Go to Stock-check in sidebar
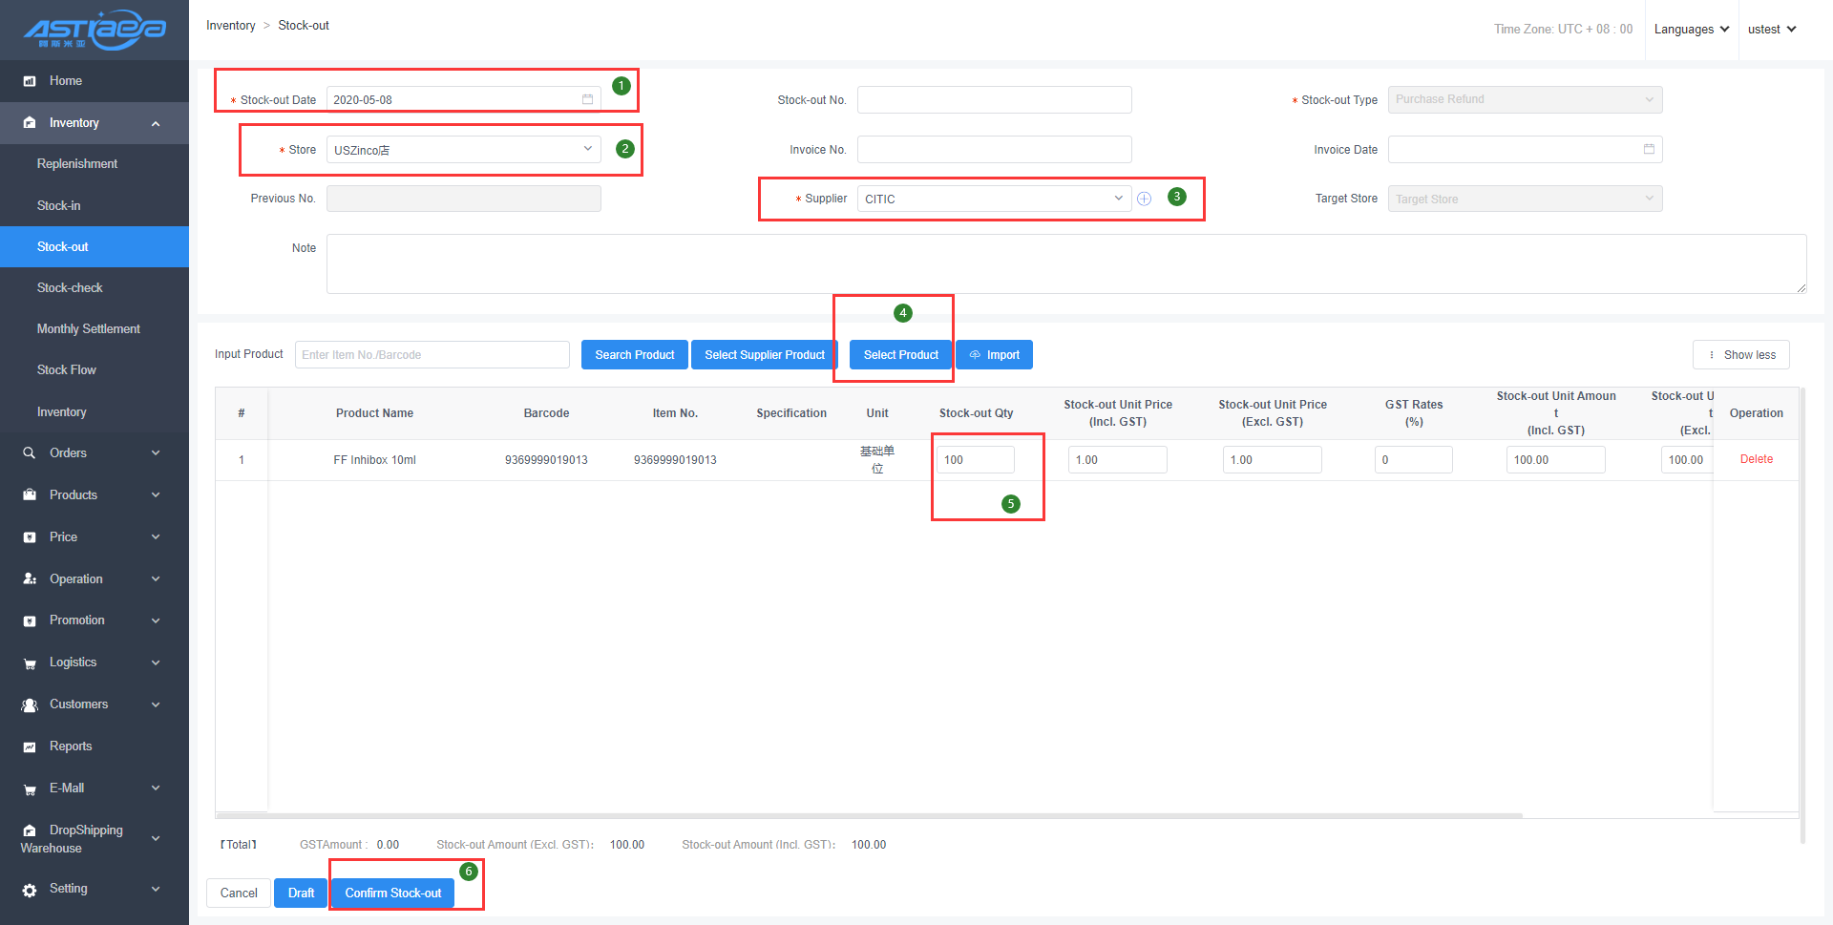1833x925 pixels. 70,287
